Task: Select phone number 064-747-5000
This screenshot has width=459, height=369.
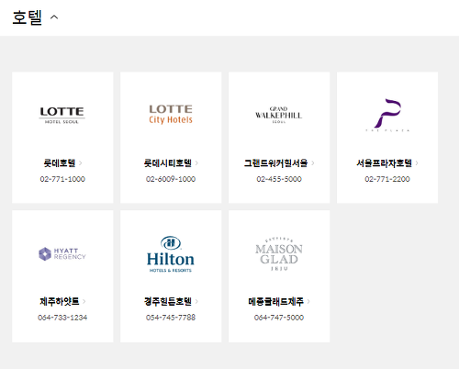Action: pyautogui.click(x=279, y=318)
